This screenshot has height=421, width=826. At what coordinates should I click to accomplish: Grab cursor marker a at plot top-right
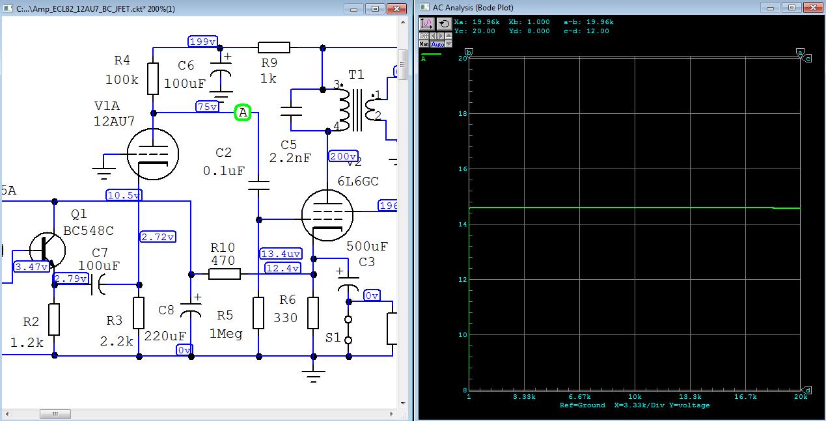click(800, 53)
